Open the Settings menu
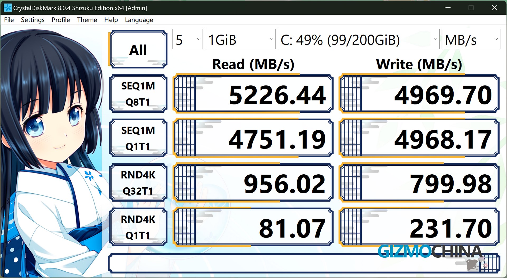507x278 pixels. [x=33, y=20]
